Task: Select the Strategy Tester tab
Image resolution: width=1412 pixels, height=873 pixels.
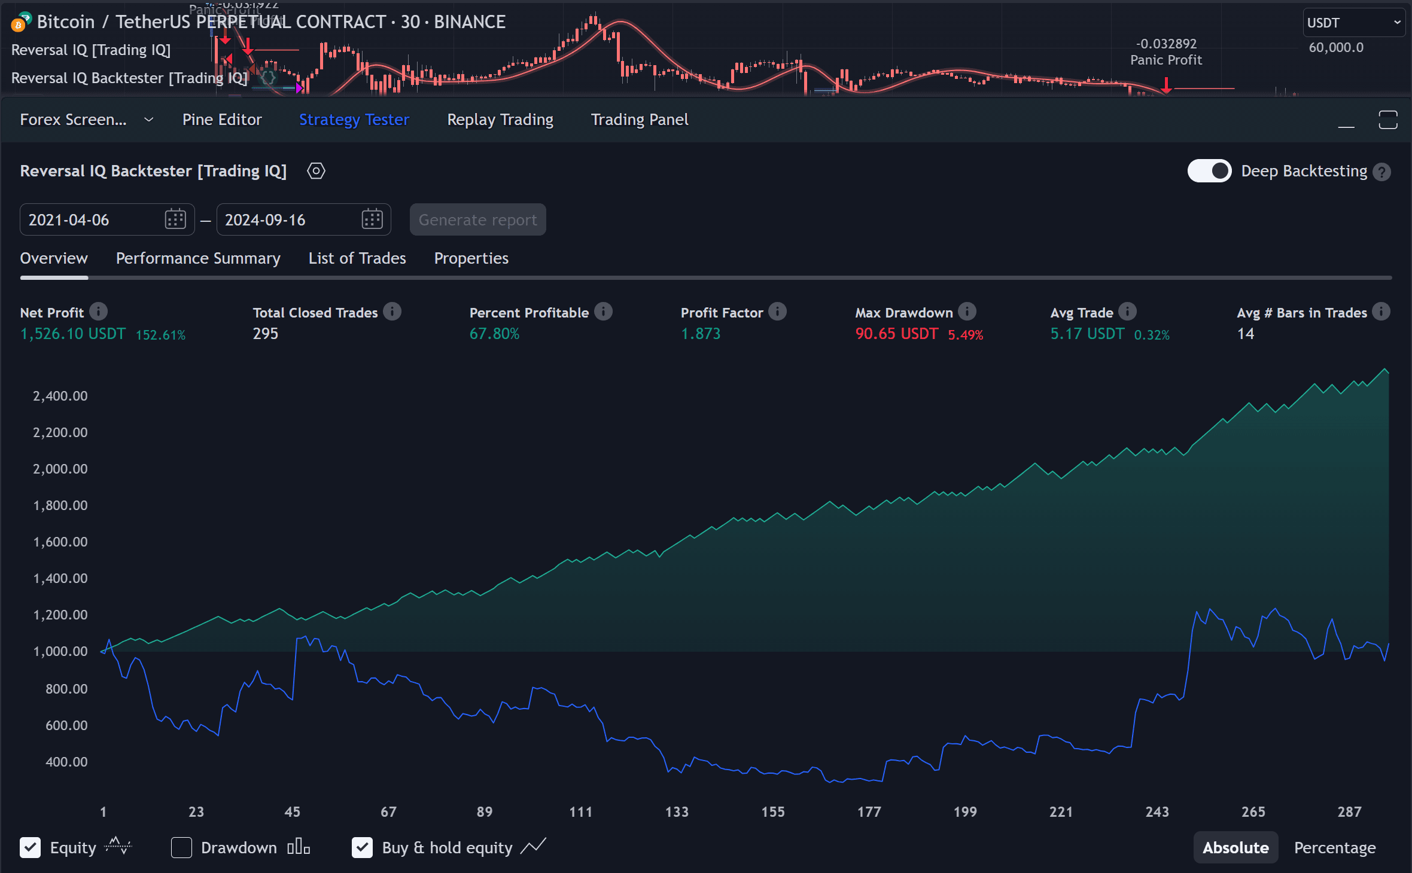Action: (354, 120)
